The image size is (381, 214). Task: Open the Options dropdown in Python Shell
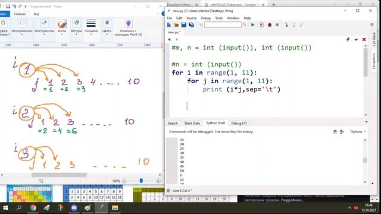pyautogui.click(x=358, y=131)
